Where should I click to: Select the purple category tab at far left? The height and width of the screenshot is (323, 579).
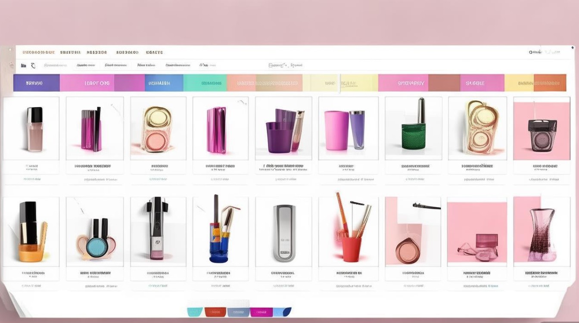click(x=36, y=83)
